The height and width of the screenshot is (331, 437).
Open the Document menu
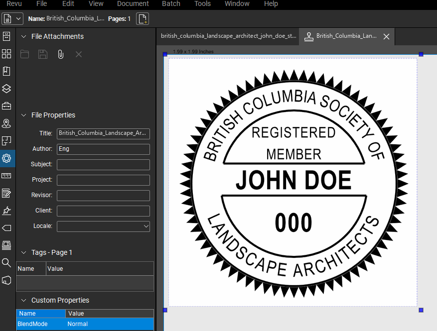coord(133,3)
